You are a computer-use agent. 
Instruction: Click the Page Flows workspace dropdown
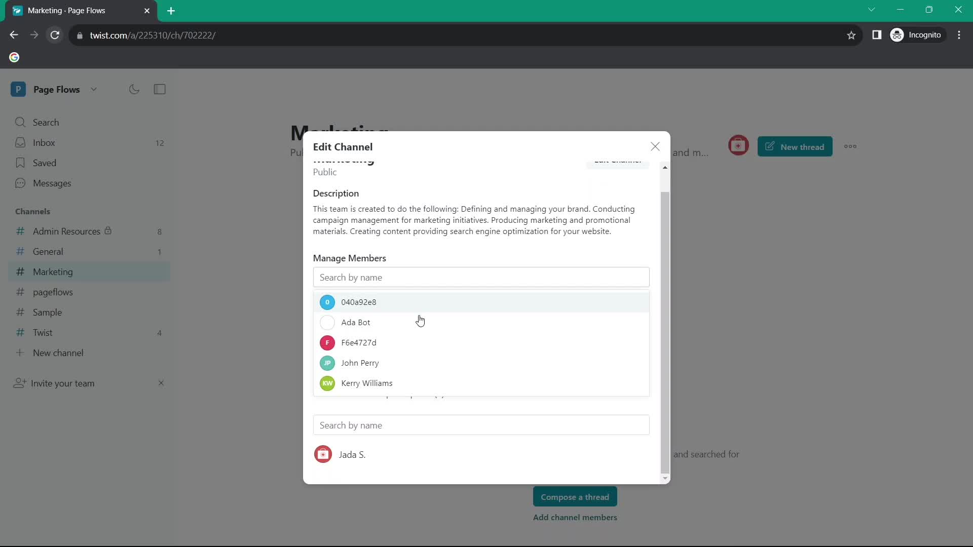click(x=94, y=89)
